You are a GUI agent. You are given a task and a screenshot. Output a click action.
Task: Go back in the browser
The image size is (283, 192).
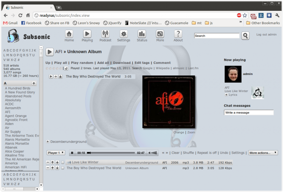click(x=6, y=15)
